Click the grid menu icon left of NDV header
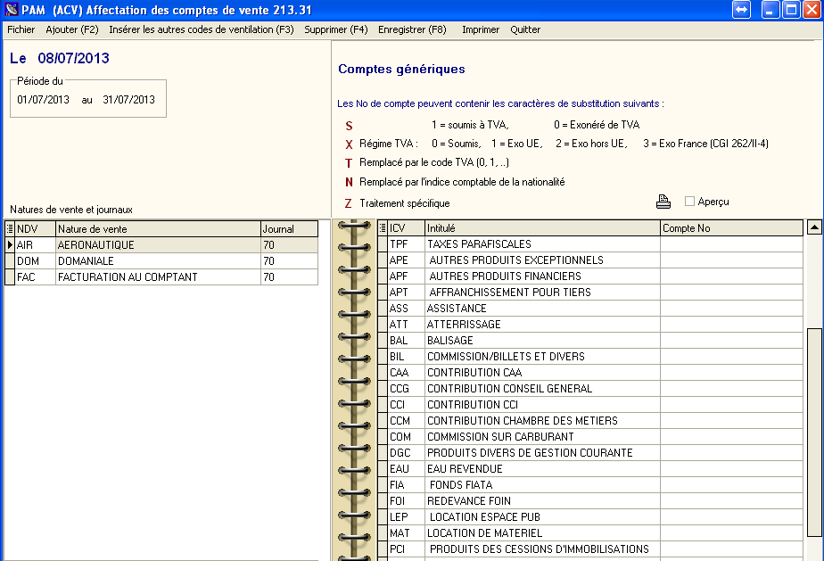Viewport: 824px width, 561px height. [10, 229]
